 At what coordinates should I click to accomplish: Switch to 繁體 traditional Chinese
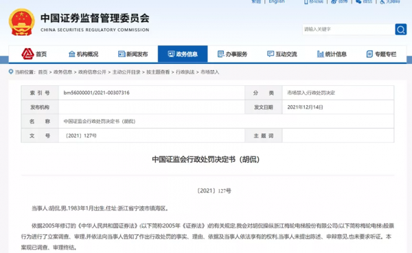[x=256, y=1]
